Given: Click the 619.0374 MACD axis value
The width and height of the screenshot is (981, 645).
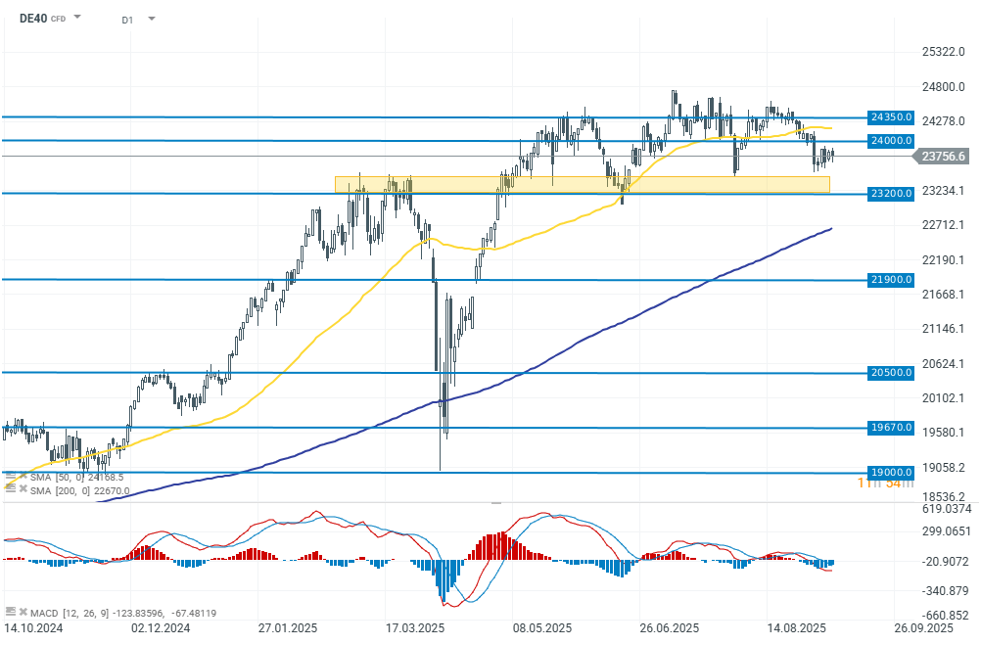Looking at the screenshot, I should 947,509.
